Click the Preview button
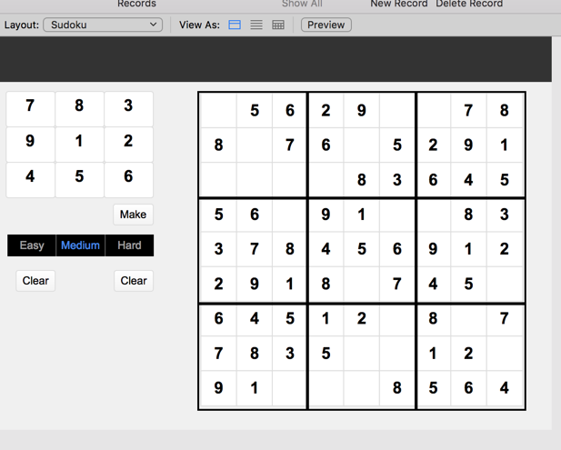Viewport: 561px width, 450px height. [326, 25]
